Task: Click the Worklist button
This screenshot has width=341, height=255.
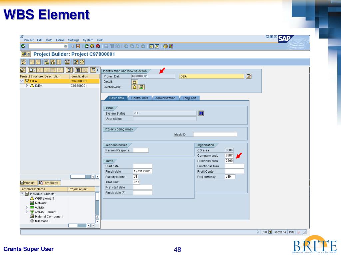Action: tap(29, 183)
